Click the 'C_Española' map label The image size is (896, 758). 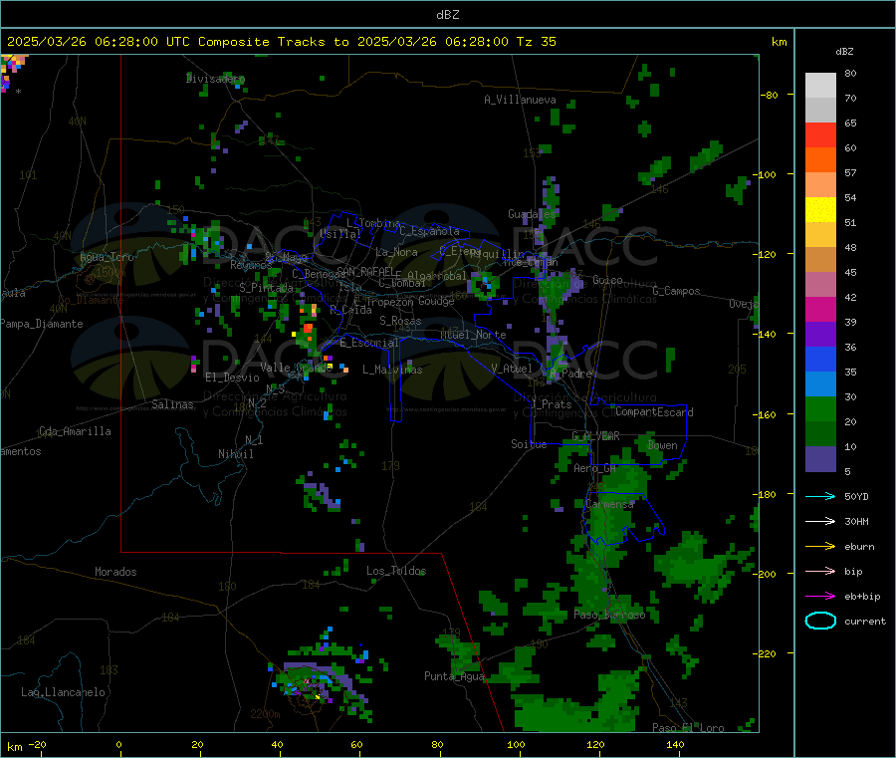click(429, 231)
